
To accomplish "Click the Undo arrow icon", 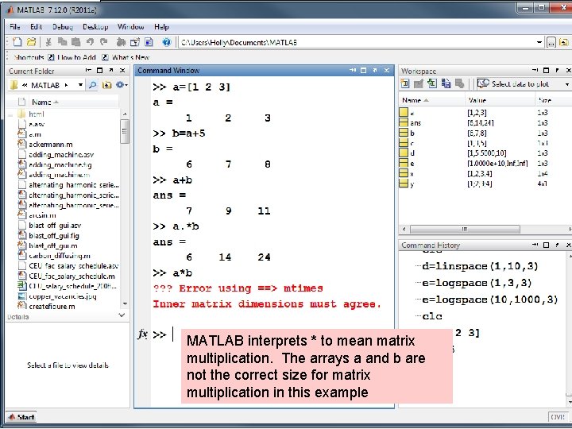I will tap(90, 42).
